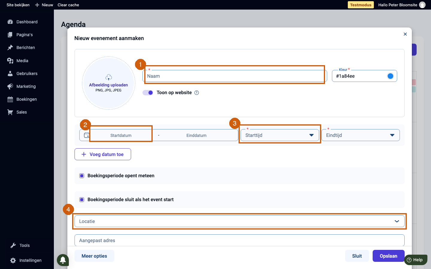Open Boekingen menu item
The image size is (431, 269).
point(27,99)
